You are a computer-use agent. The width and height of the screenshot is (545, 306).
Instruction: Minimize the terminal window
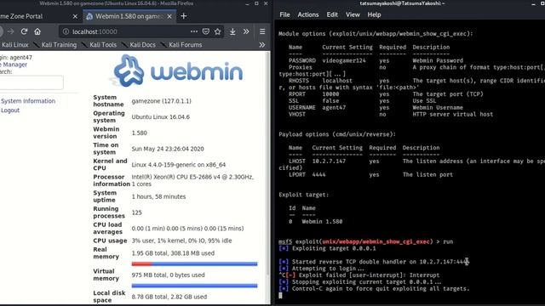coord(534,3)
